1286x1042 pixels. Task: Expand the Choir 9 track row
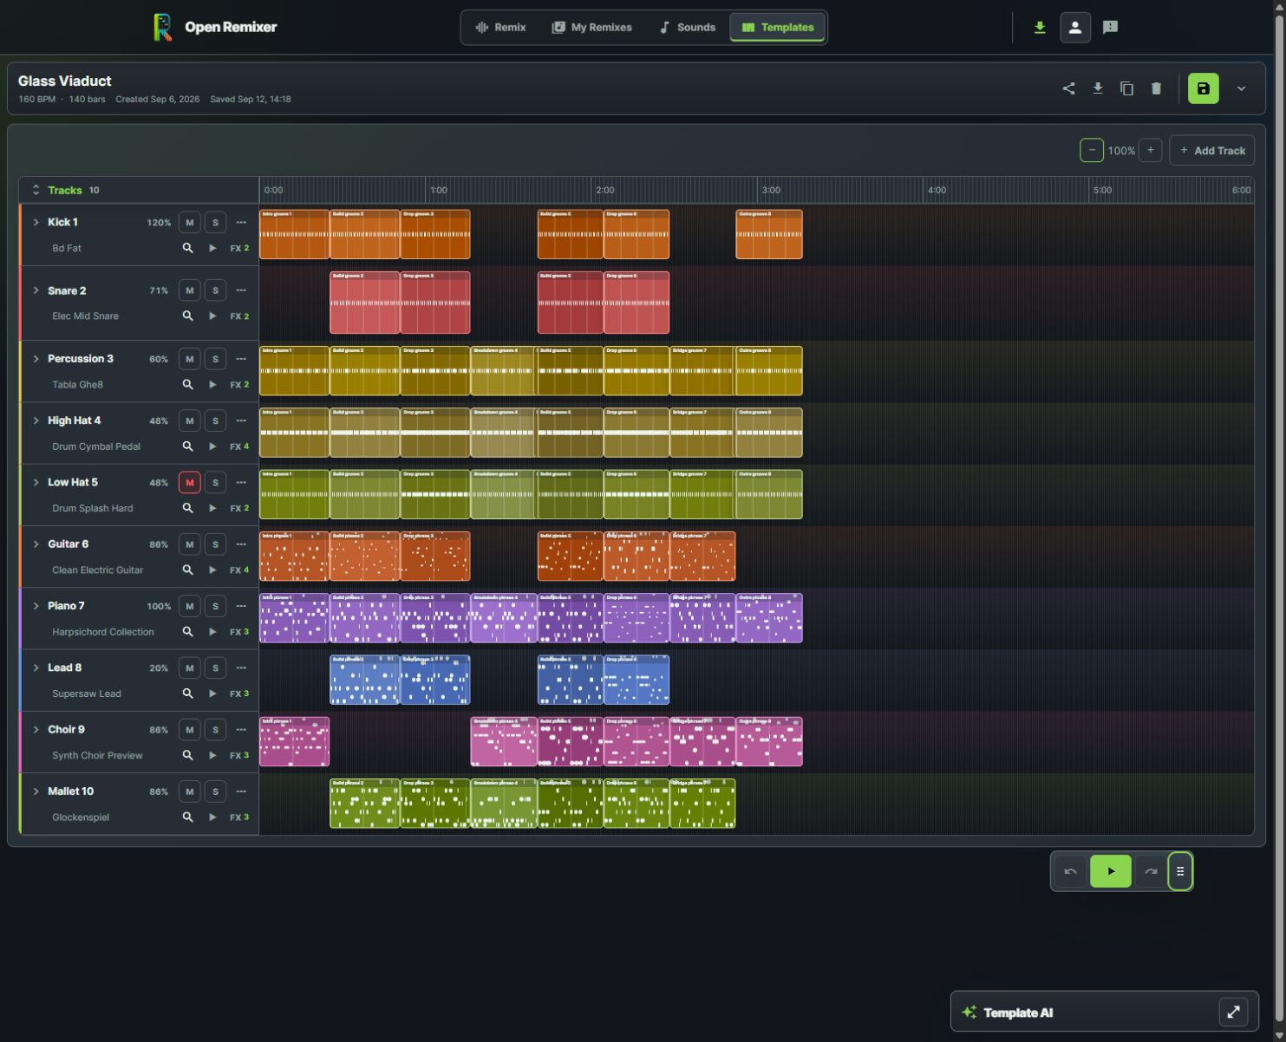coord(36,730)
